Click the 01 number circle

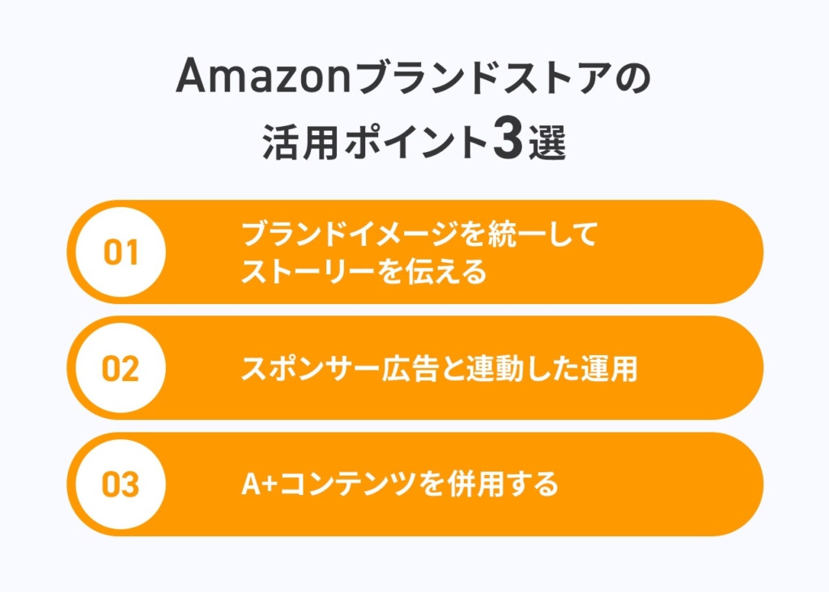click(x=121, y=252)
